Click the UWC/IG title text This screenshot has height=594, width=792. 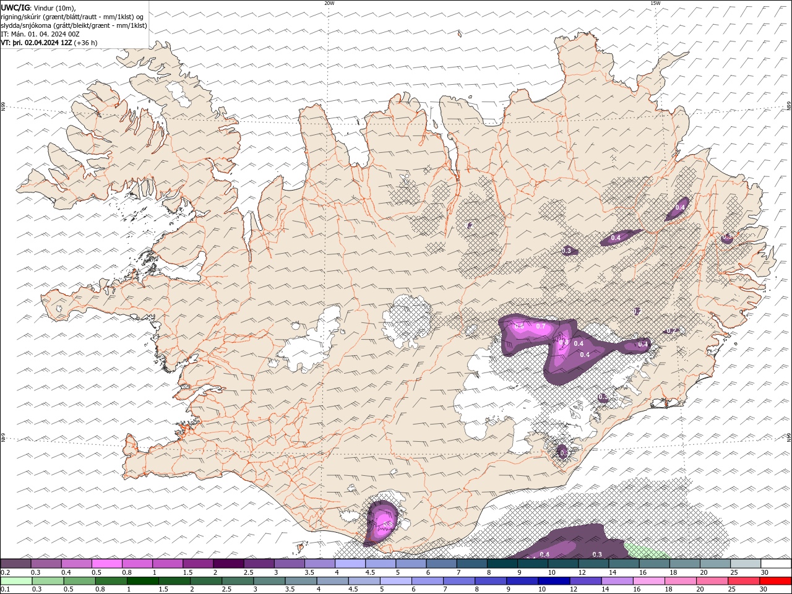15,7
